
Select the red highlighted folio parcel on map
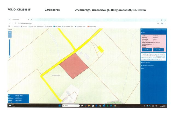click(74, 65)
